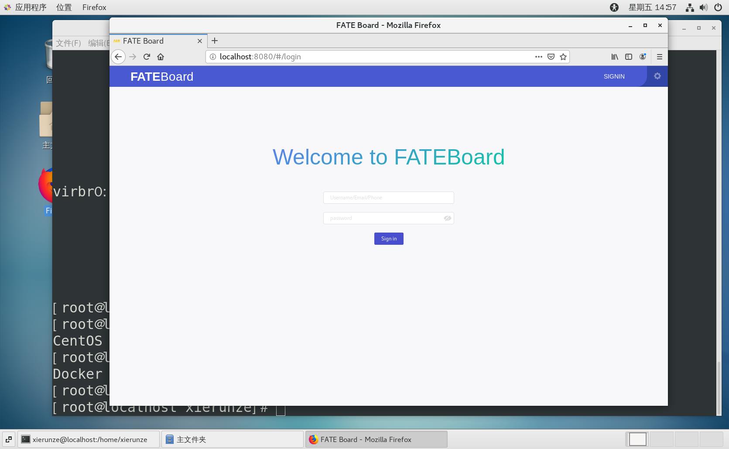Click SIGNIN in the FATEBoard navbar

pyautogui.click(x=614, y=76)
